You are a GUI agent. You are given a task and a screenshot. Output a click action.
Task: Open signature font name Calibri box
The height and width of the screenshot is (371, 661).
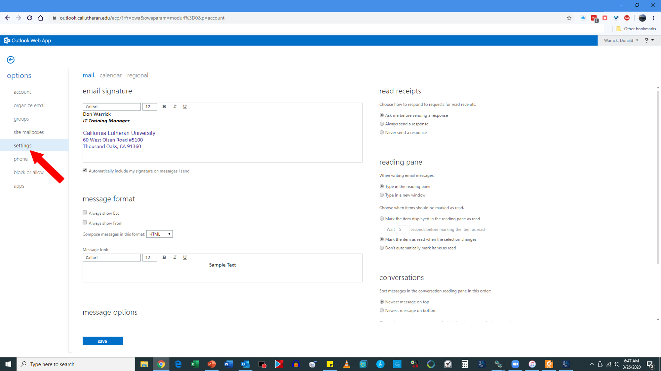pyautogui.click(x=112, y=107)
